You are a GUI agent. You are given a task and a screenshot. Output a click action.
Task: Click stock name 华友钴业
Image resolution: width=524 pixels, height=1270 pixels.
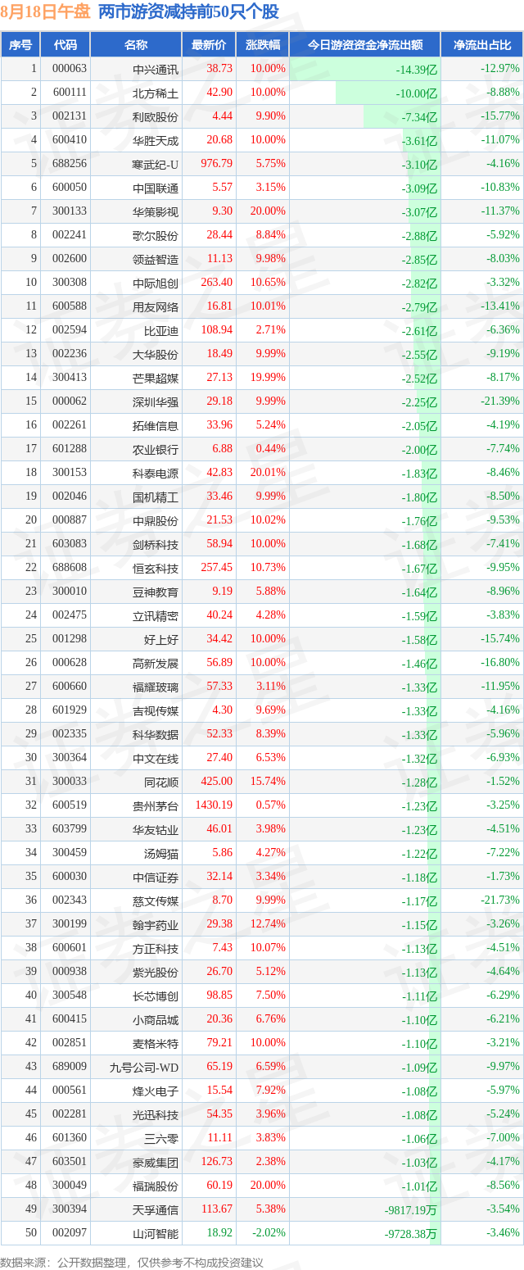point(156,829)
